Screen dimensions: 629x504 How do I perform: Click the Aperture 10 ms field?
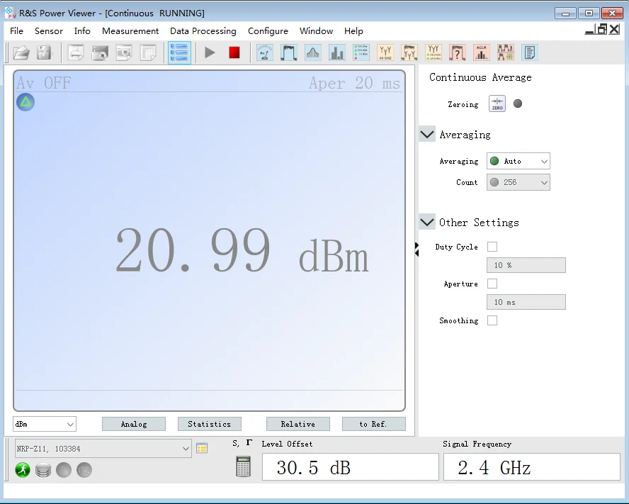[526, 302]
